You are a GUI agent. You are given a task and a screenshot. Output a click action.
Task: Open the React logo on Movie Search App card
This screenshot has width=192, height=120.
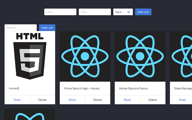85,56
